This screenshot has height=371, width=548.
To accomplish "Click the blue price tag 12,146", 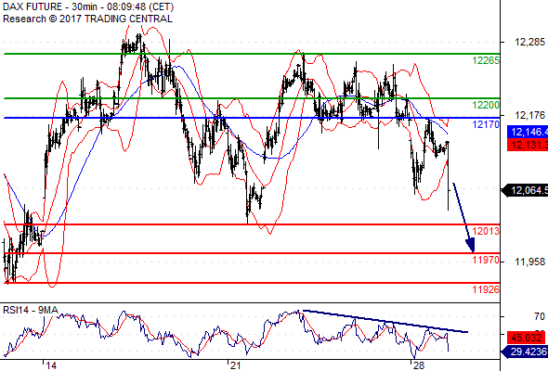I will (528, 132).
